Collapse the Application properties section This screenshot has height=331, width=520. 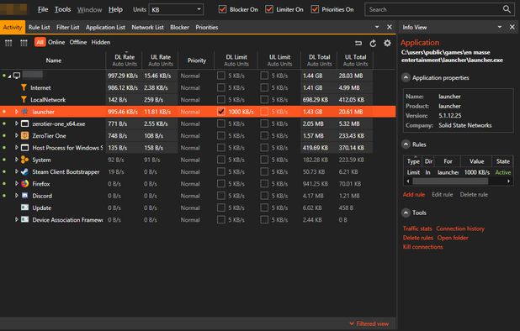pos(406,78)
